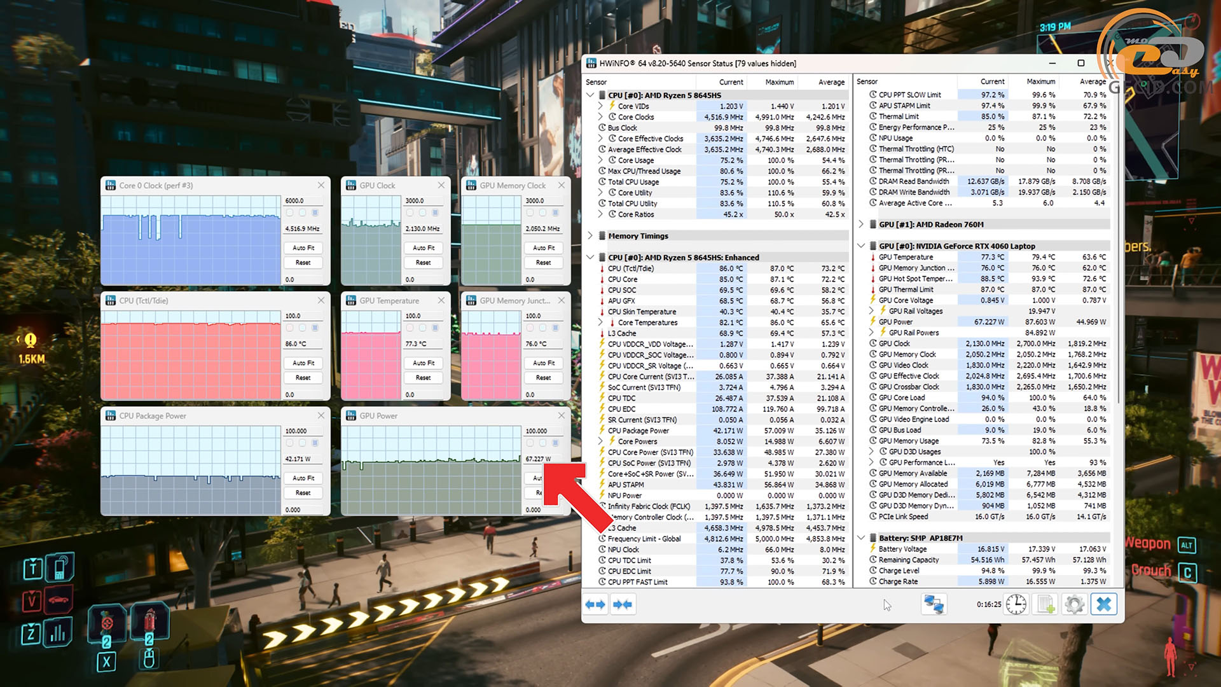Expand the Memory Timings group
Image resolution: width=1221 pixels, height=687 pixels.
pos(590,235)
